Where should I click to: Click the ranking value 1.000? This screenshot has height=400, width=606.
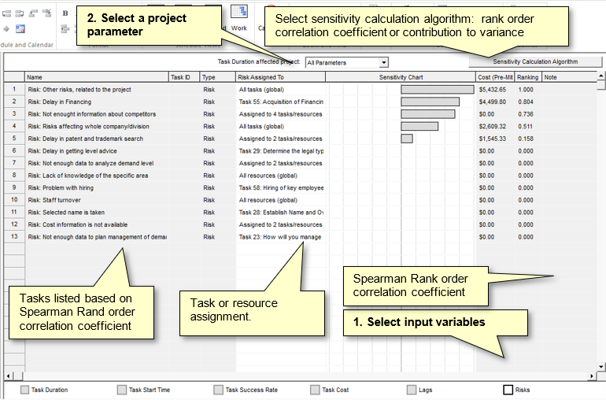point(526,89)
